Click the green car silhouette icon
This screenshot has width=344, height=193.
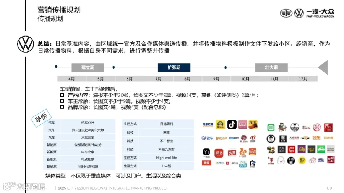click(321, 149)
